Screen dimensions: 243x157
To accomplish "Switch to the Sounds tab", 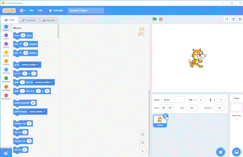I will pos(49,20).
